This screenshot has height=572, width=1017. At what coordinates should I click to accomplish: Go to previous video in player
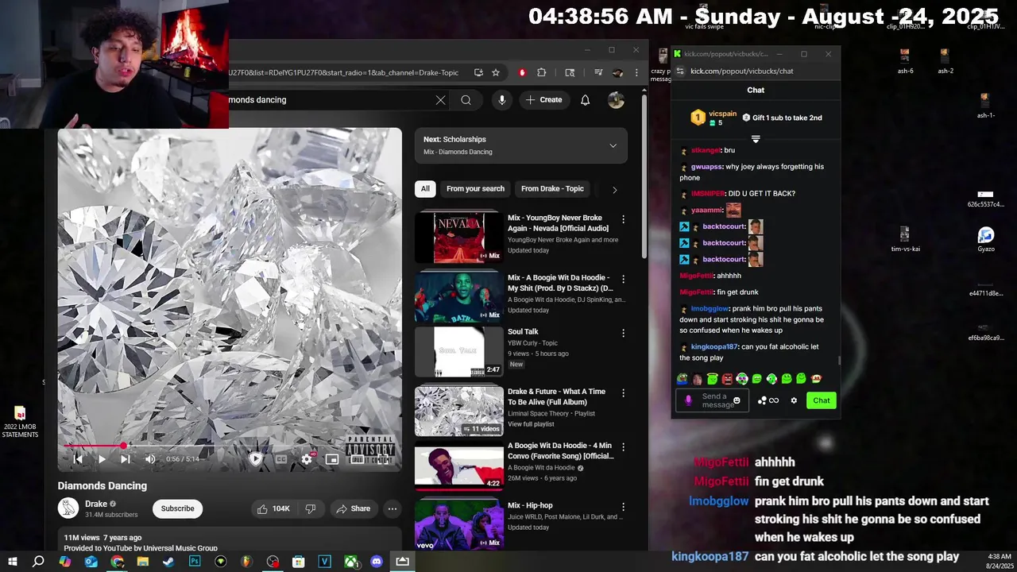[78, 458]
